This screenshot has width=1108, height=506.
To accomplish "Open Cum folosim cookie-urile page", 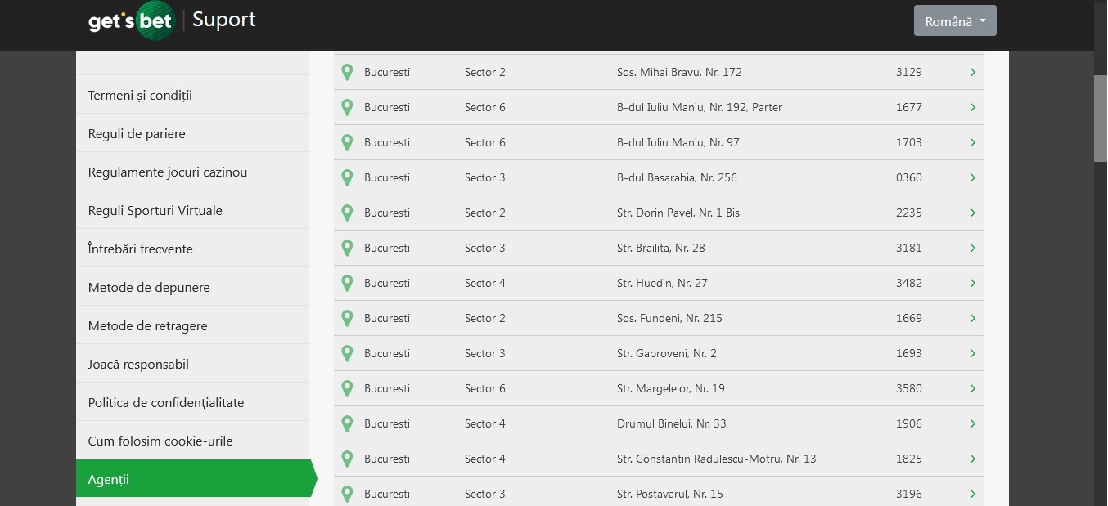I will [192, 441].
